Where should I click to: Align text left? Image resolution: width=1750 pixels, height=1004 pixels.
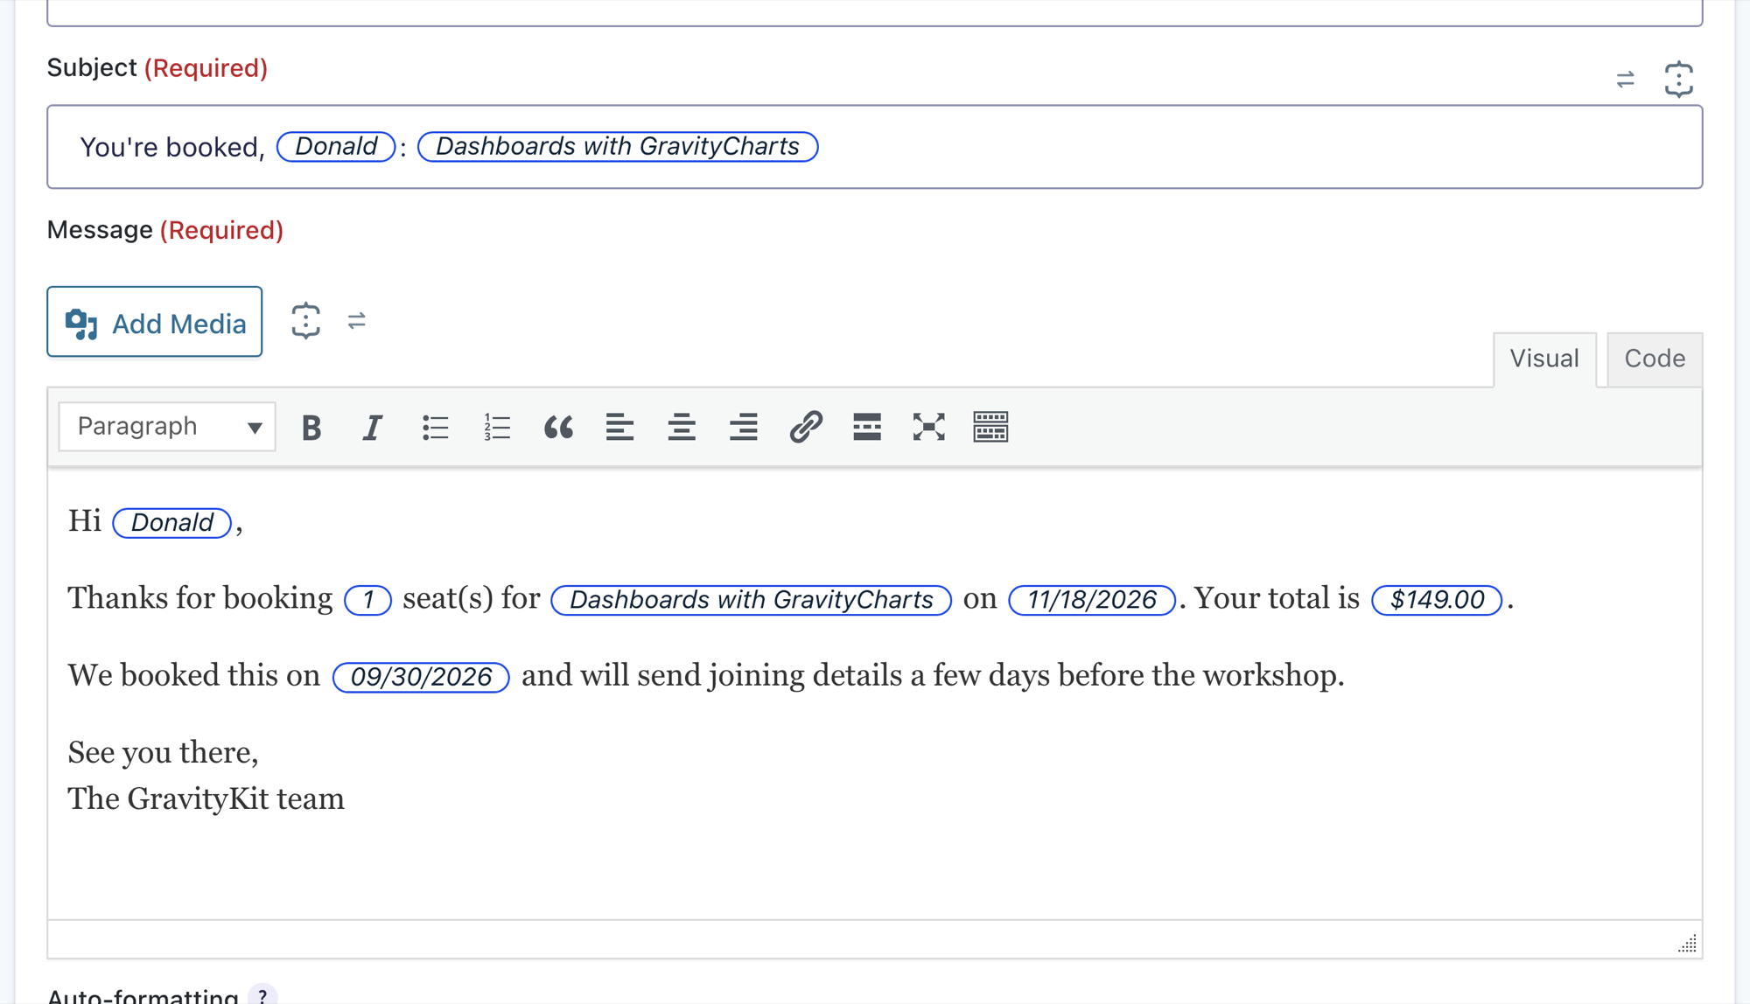point(620,427)
